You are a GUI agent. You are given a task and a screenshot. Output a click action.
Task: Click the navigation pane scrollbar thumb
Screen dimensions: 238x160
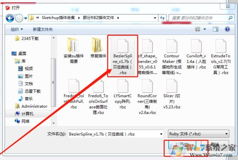coord(53,82)
